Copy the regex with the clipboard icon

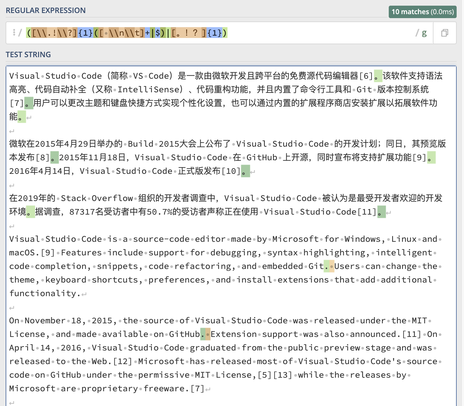445,33
